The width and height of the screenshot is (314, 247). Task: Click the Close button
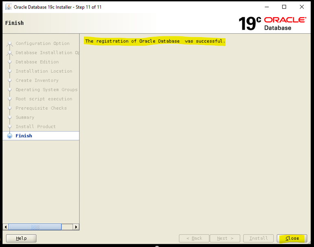[x=292, y=238]
